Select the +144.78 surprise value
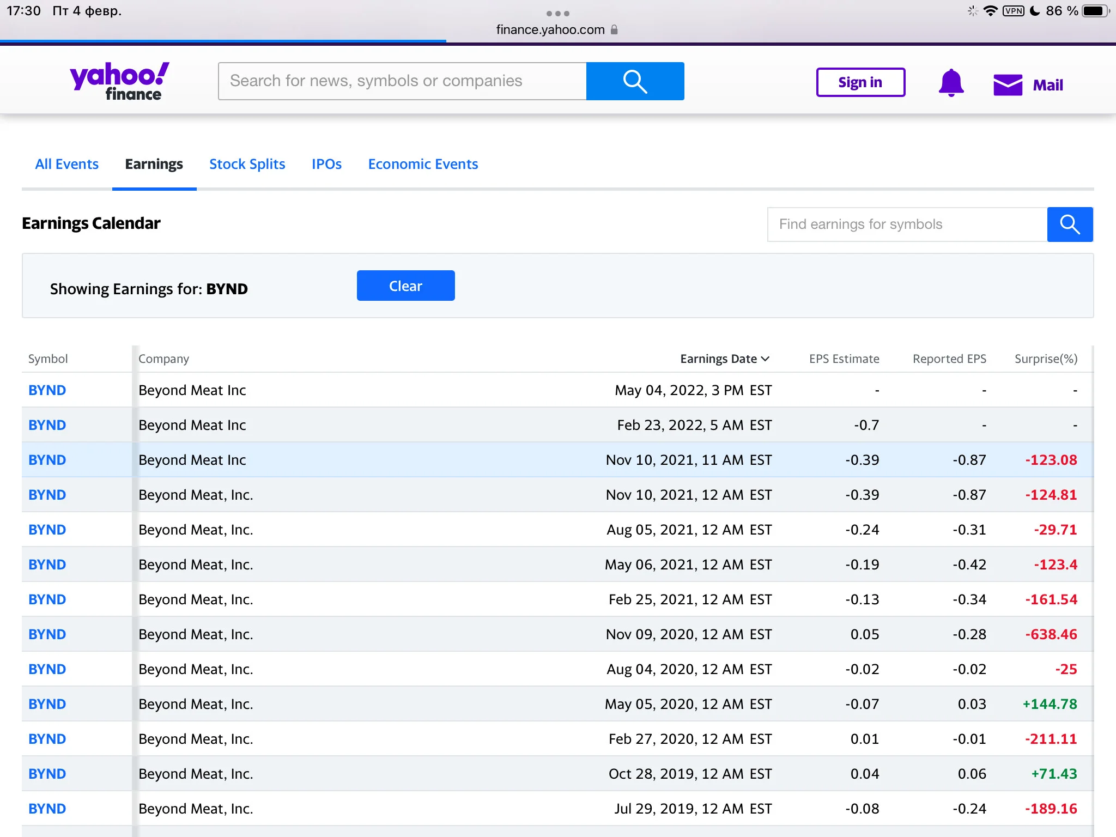The image size is (1116, 837). pyautogui.click(x=1050, y=704)
